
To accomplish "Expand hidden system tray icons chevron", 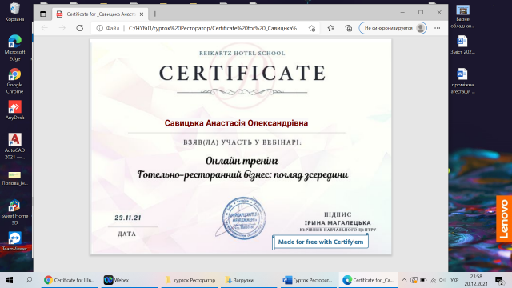I will (x=404, y=280).
